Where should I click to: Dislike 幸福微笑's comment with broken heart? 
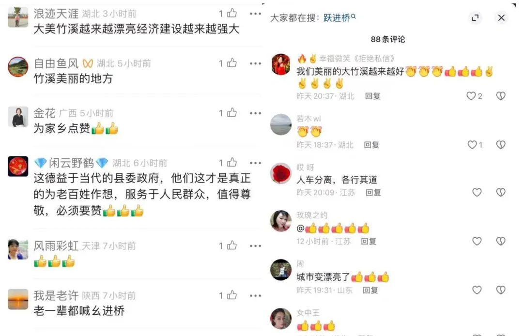click(x=501, y=96)
